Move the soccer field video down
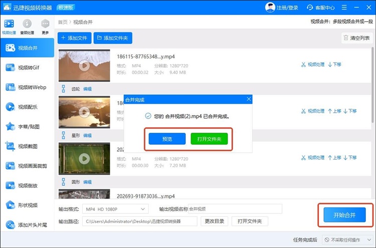The height and width of the screenshot is (248, 376). coord(350,157)
